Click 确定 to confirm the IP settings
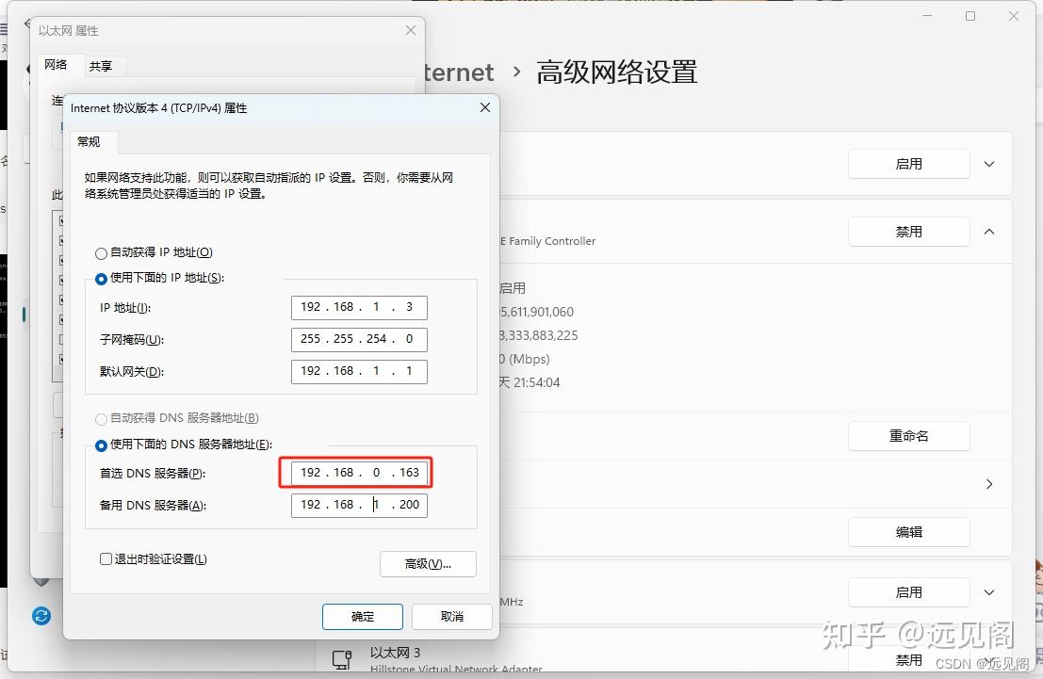This screenshot has width=1043, height=679. [362, 617]
